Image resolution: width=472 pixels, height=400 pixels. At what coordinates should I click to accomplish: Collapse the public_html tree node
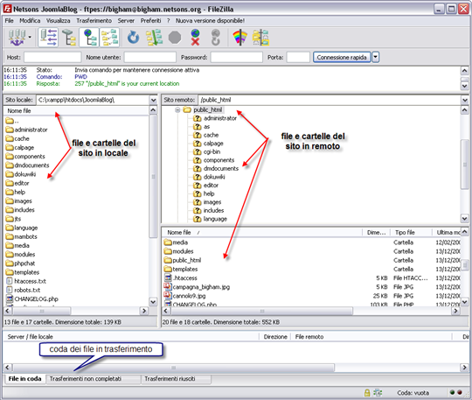pyautogui.click(x=177, y=110)
